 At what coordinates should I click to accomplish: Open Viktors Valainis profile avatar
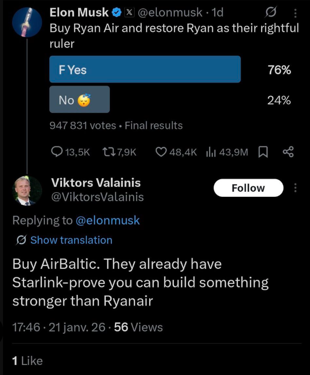tap(27, 190)
